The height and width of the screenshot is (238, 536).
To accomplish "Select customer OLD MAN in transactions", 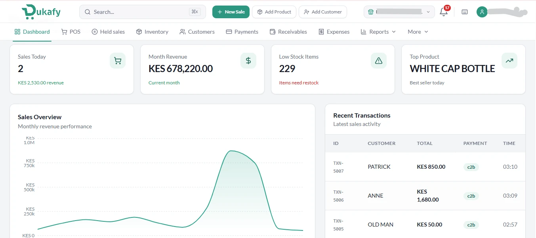I will tap(380, 225).
